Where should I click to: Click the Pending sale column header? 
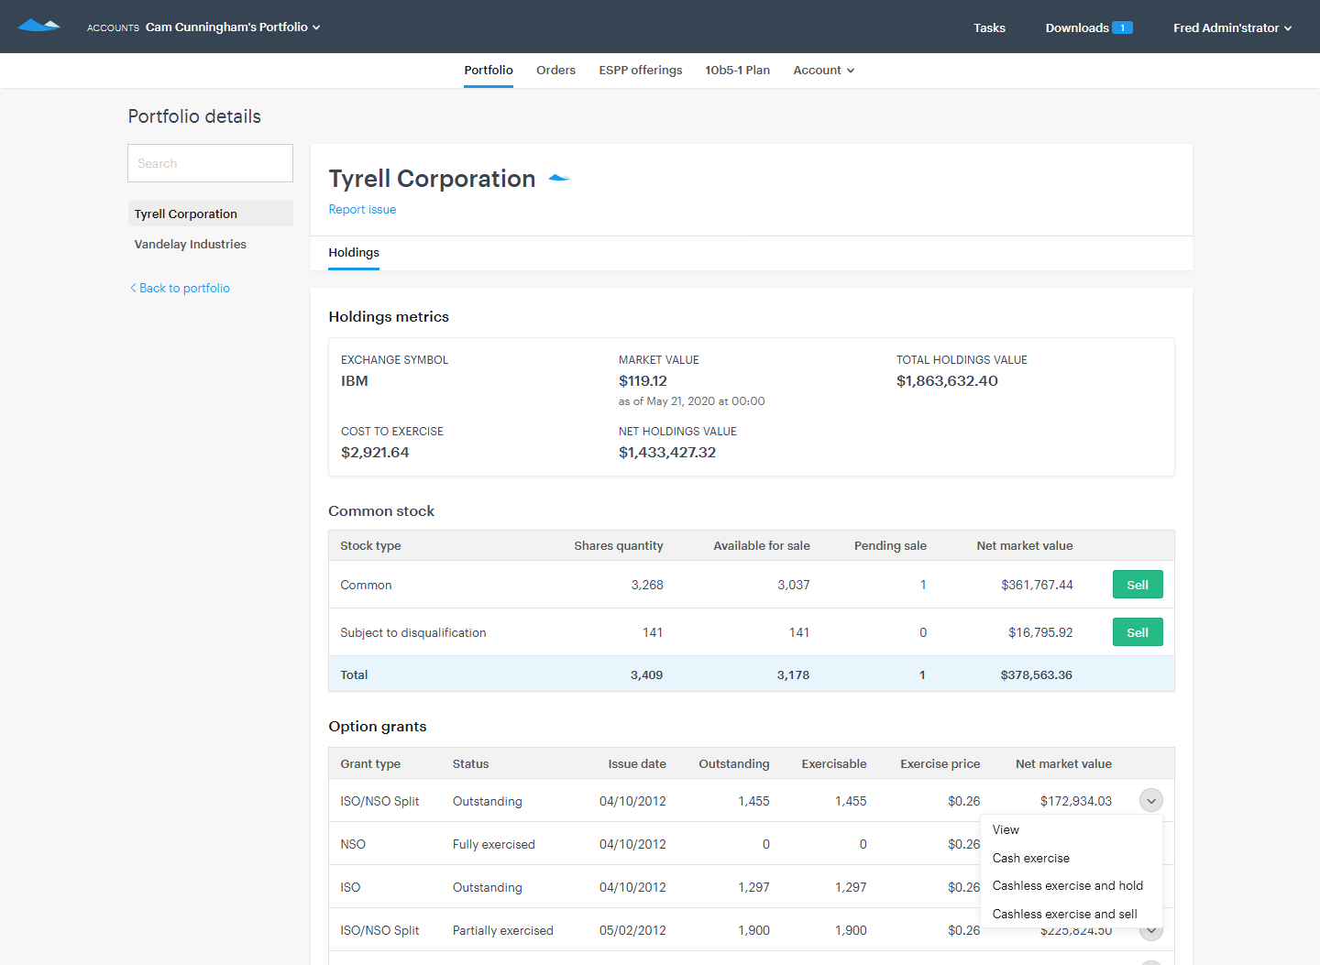click(890, 545)
